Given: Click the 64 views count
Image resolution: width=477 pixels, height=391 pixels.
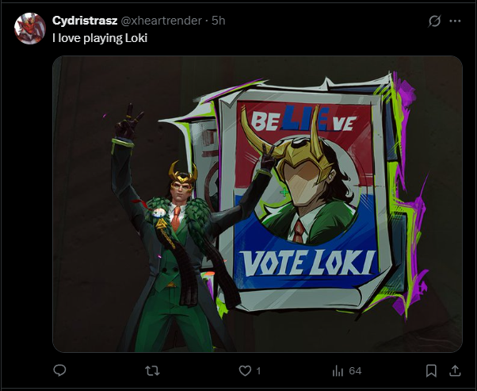Looking at the screenshot, I should pyautogui.click(x=355, y=371).
